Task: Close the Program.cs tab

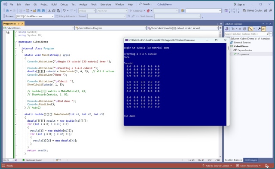Action: tap(22, 24)
